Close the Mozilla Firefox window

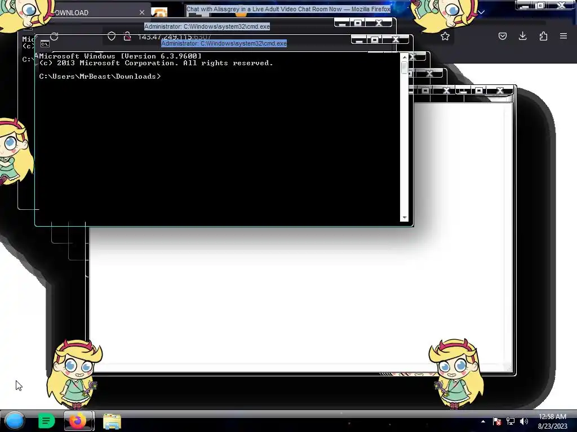click(562, 5)
